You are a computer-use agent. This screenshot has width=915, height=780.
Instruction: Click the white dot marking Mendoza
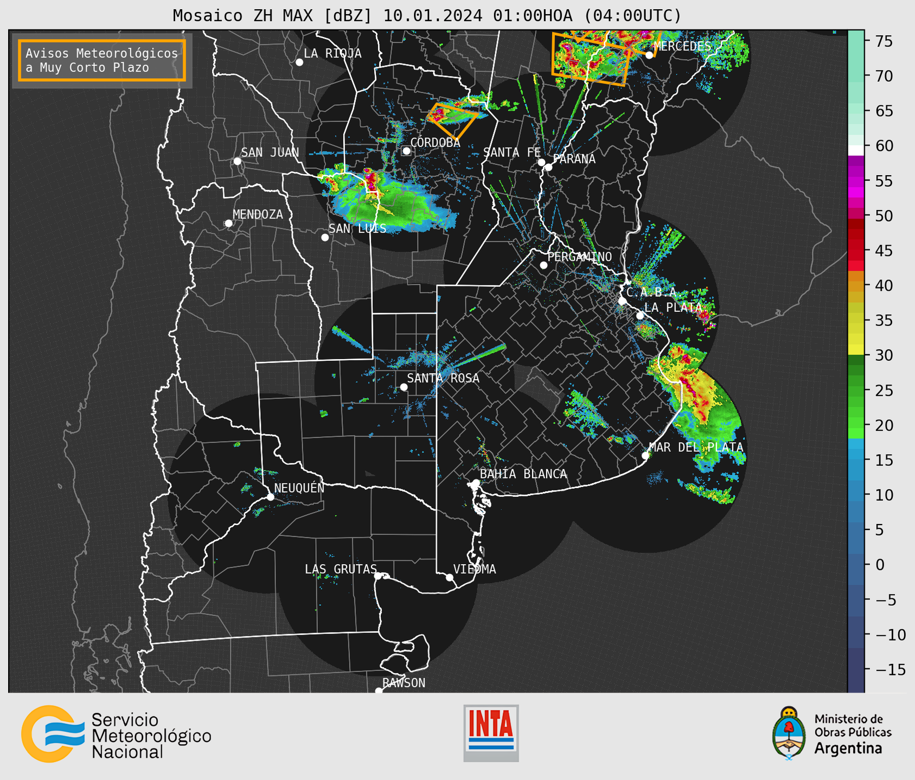[228, 223]
